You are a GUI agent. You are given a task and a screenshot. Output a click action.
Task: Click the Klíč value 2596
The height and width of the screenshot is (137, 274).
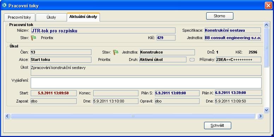point(253,52)
